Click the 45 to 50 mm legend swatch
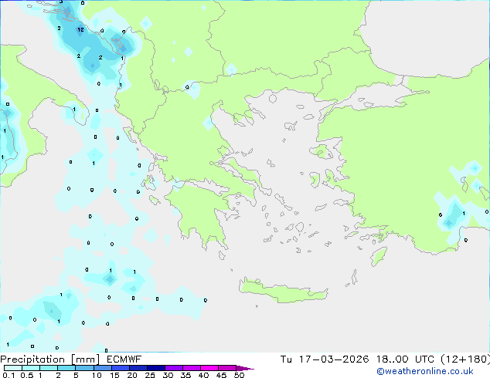 point(227,368)
